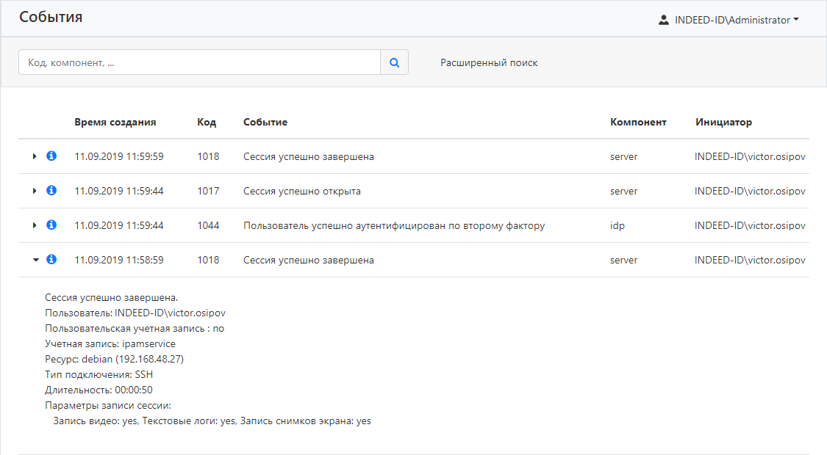Expand the session opened event 1017
The height and width of the screenshot is (455, 827).
pyautogui.click(x=35, y=191)
